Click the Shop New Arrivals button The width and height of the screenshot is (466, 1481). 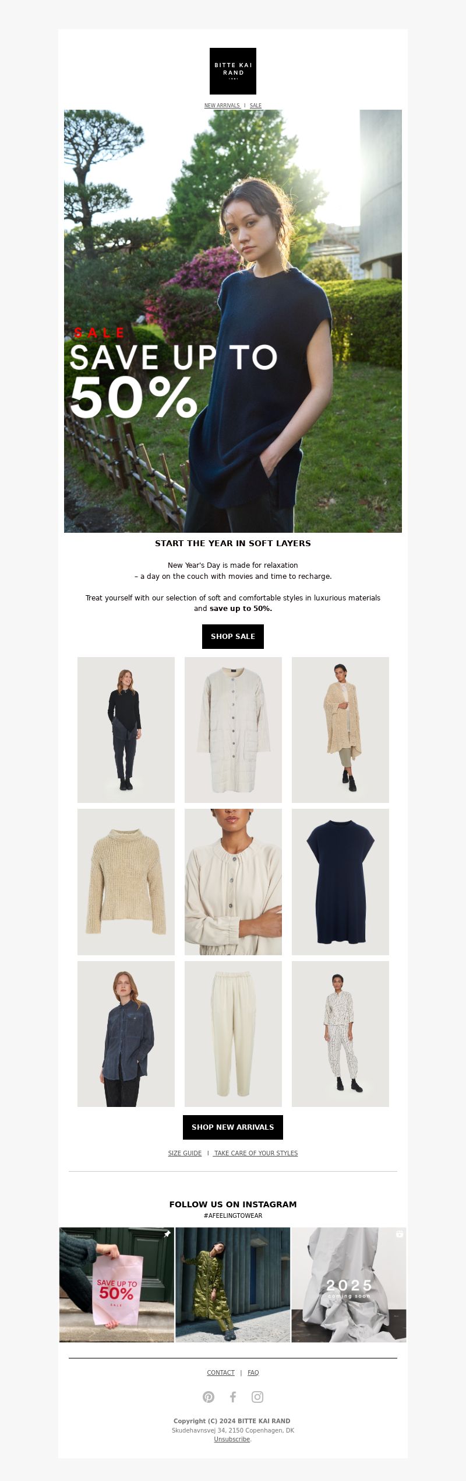pyautogui.click(x=233, y=1127)
